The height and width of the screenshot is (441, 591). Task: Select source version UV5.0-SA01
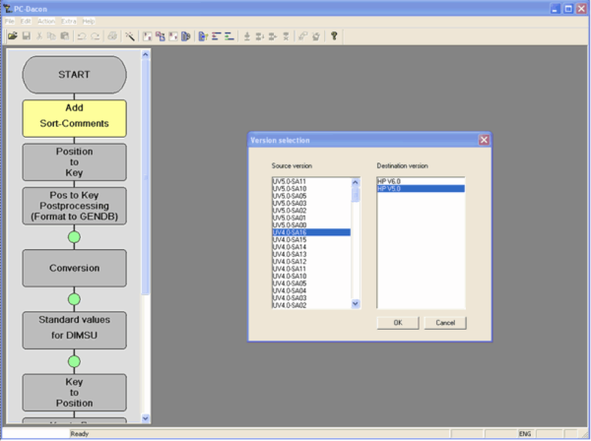pos(311,218)
